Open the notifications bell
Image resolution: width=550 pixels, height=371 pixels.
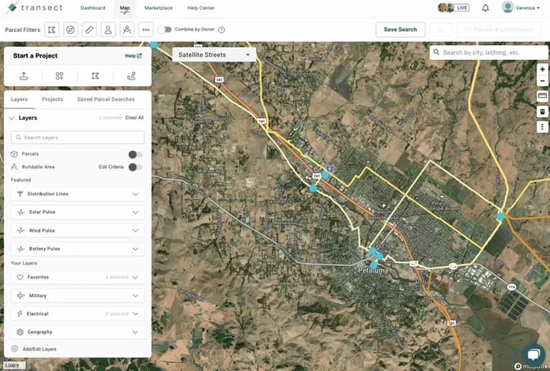[x=485, y=8]
